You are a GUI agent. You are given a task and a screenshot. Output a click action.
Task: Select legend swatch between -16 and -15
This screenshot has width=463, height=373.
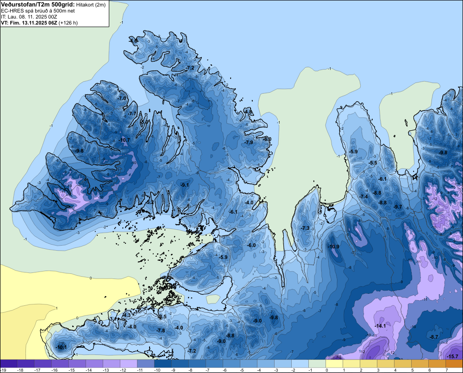click(60, 364)
